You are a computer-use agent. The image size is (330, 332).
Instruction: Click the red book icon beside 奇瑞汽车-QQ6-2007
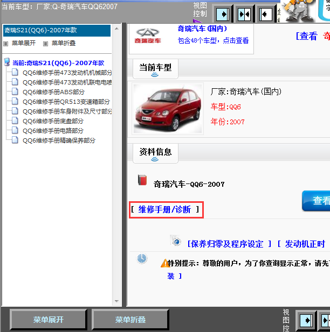pyautogui.click(x=142, y=180)
